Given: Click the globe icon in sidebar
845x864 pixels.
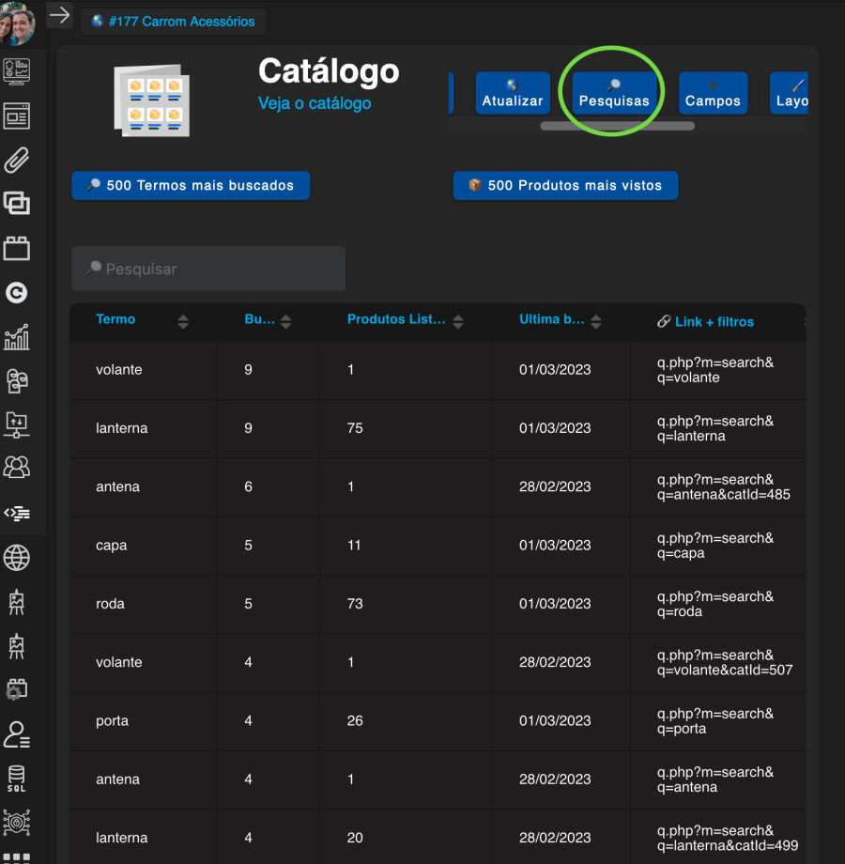Looking at the screenshot, I should [17, 558].
